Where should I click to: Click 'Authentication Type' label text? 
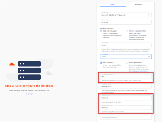click(107, 28)
